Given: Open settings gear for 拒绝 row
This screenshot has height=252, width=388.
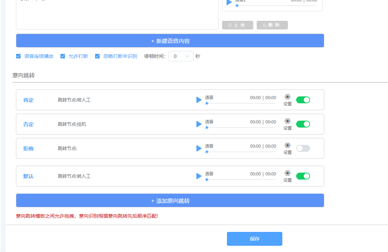Looking at the screenshot, I should [287, 145].
